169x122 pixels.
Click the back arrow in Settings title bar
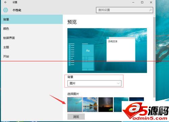point(5,2)
